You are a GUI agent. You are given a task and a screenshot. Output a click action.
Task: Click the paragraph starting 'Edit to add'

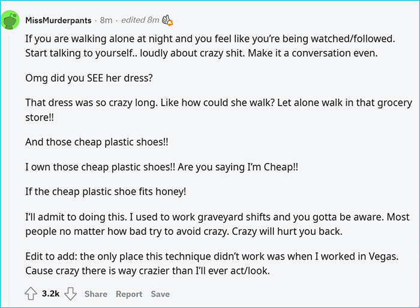[210, 264]
